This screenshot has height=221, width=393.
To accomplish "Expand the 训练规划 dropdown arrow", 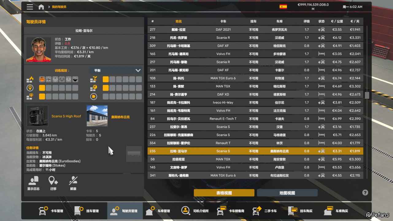I will click(x=138, y=70).
